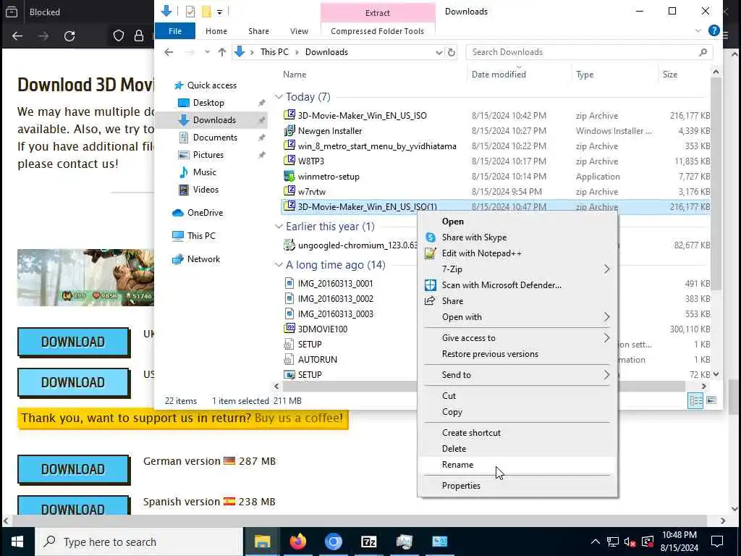Click the browser reload button

[69, 36]
